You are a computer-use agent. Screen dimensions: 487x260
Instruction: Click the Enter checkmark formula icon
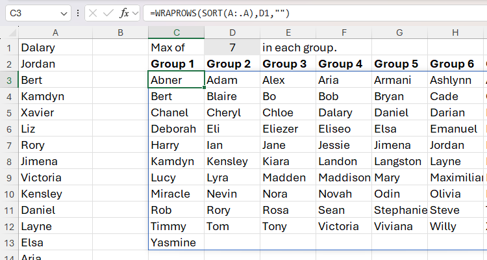(x=108, y=13)
